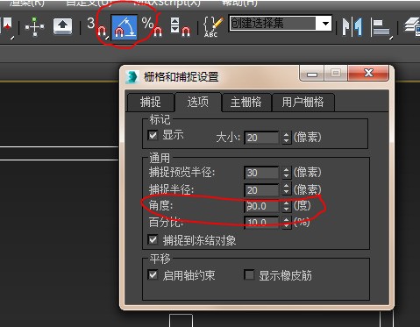Switch to the 用户栅格 tab

303,103
